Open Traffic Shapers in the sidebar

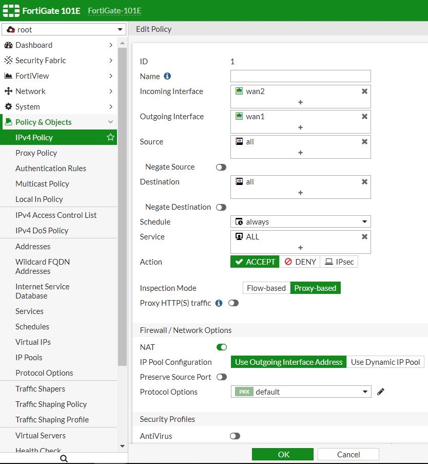(40, 388)
